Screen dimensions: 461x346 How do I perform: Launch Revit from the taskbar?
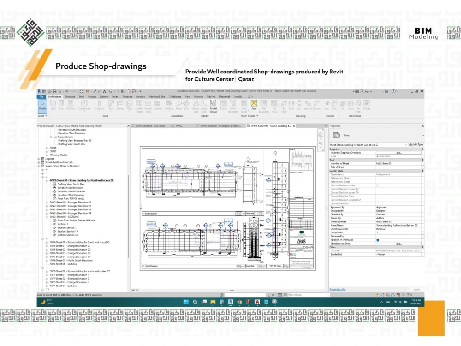point(230,302)
